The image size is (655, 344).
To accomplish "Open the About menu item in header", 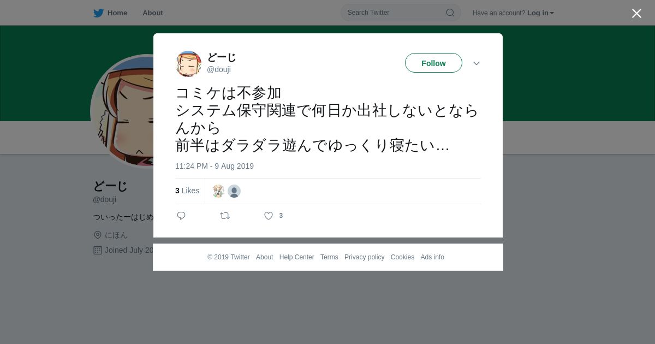I will tap(153, 13).
